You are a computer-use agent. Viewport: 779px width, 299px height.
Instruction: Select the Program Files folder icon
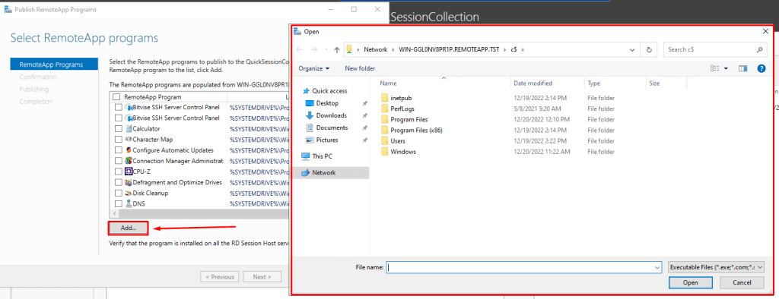coord(384,119)
